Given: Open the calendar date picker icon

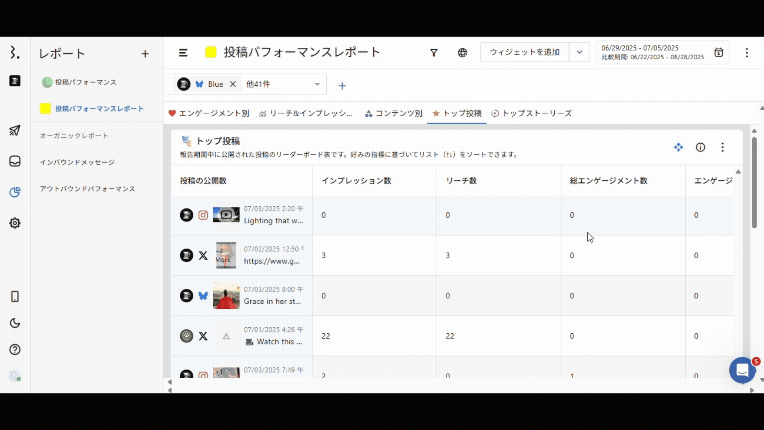Looking at the screenshot, I should [718, 52].
